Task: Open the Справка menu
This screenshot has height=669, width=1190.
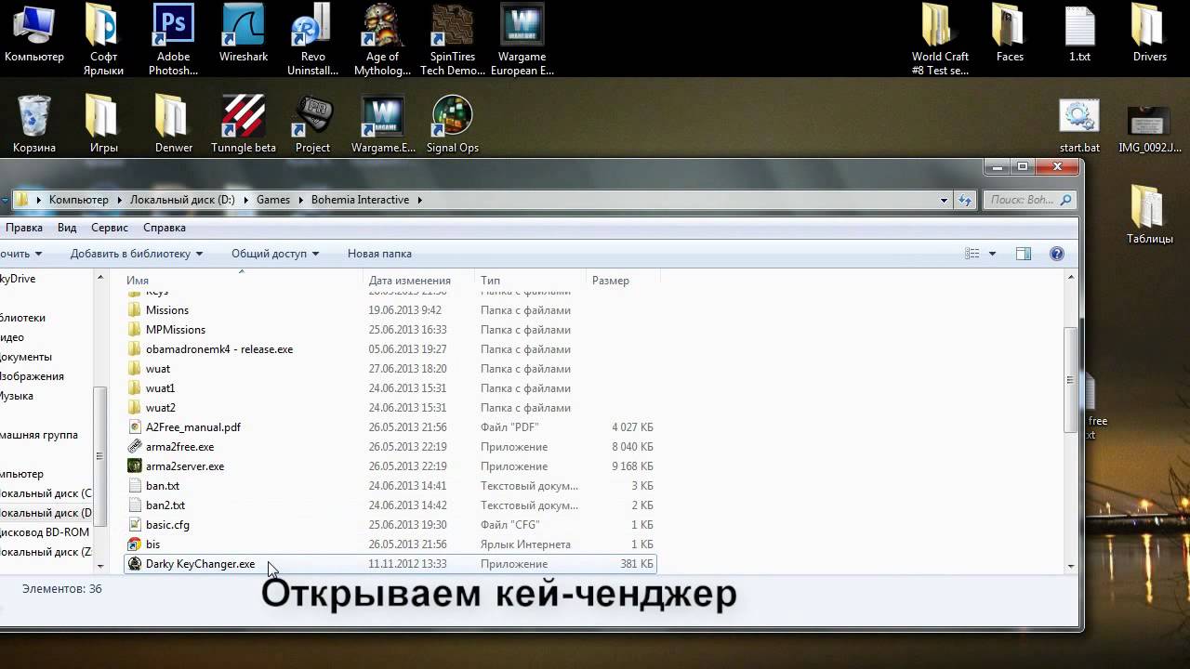Action: point(165,228)
